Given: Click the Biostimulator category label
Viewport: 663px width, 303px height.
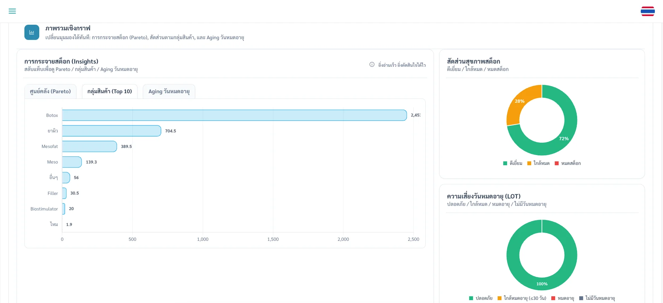Looking at the screenshot, I should 44,209.
